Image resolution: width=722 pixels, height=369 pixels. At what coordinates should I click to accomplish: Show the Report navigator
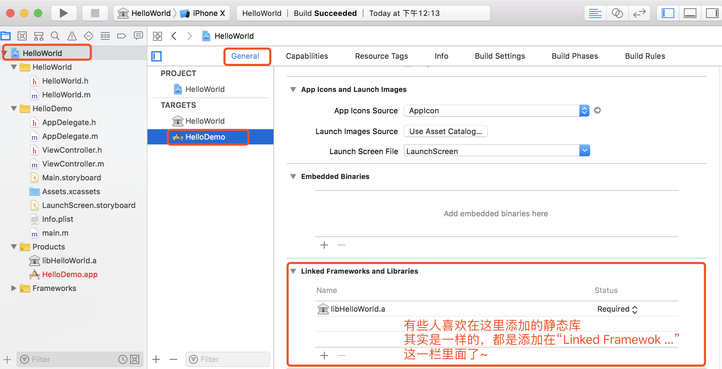click(138, 36)
